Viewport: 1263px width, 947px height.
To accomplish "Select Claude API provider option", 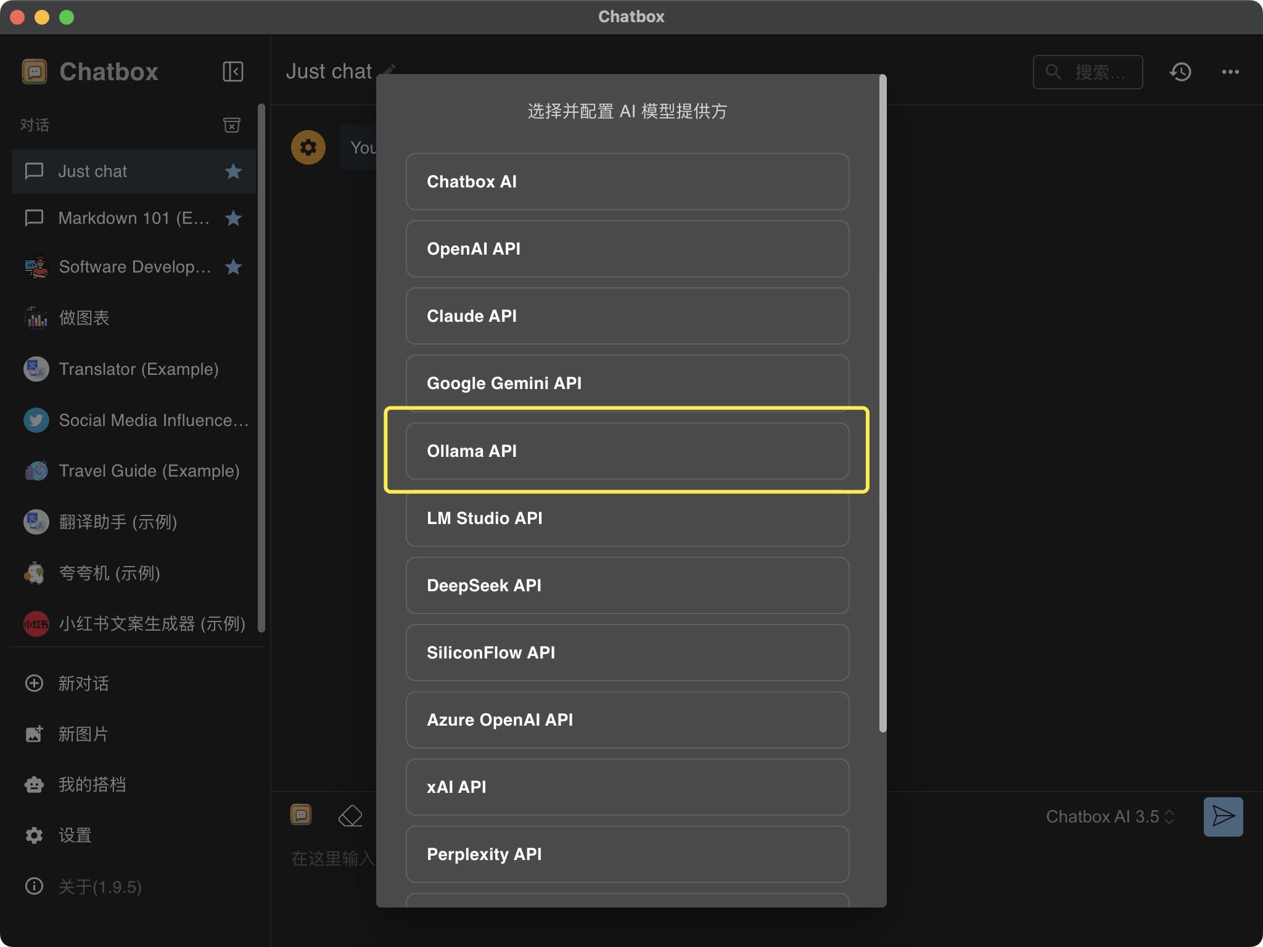I will pyautogui.click(x=627, y=316).
